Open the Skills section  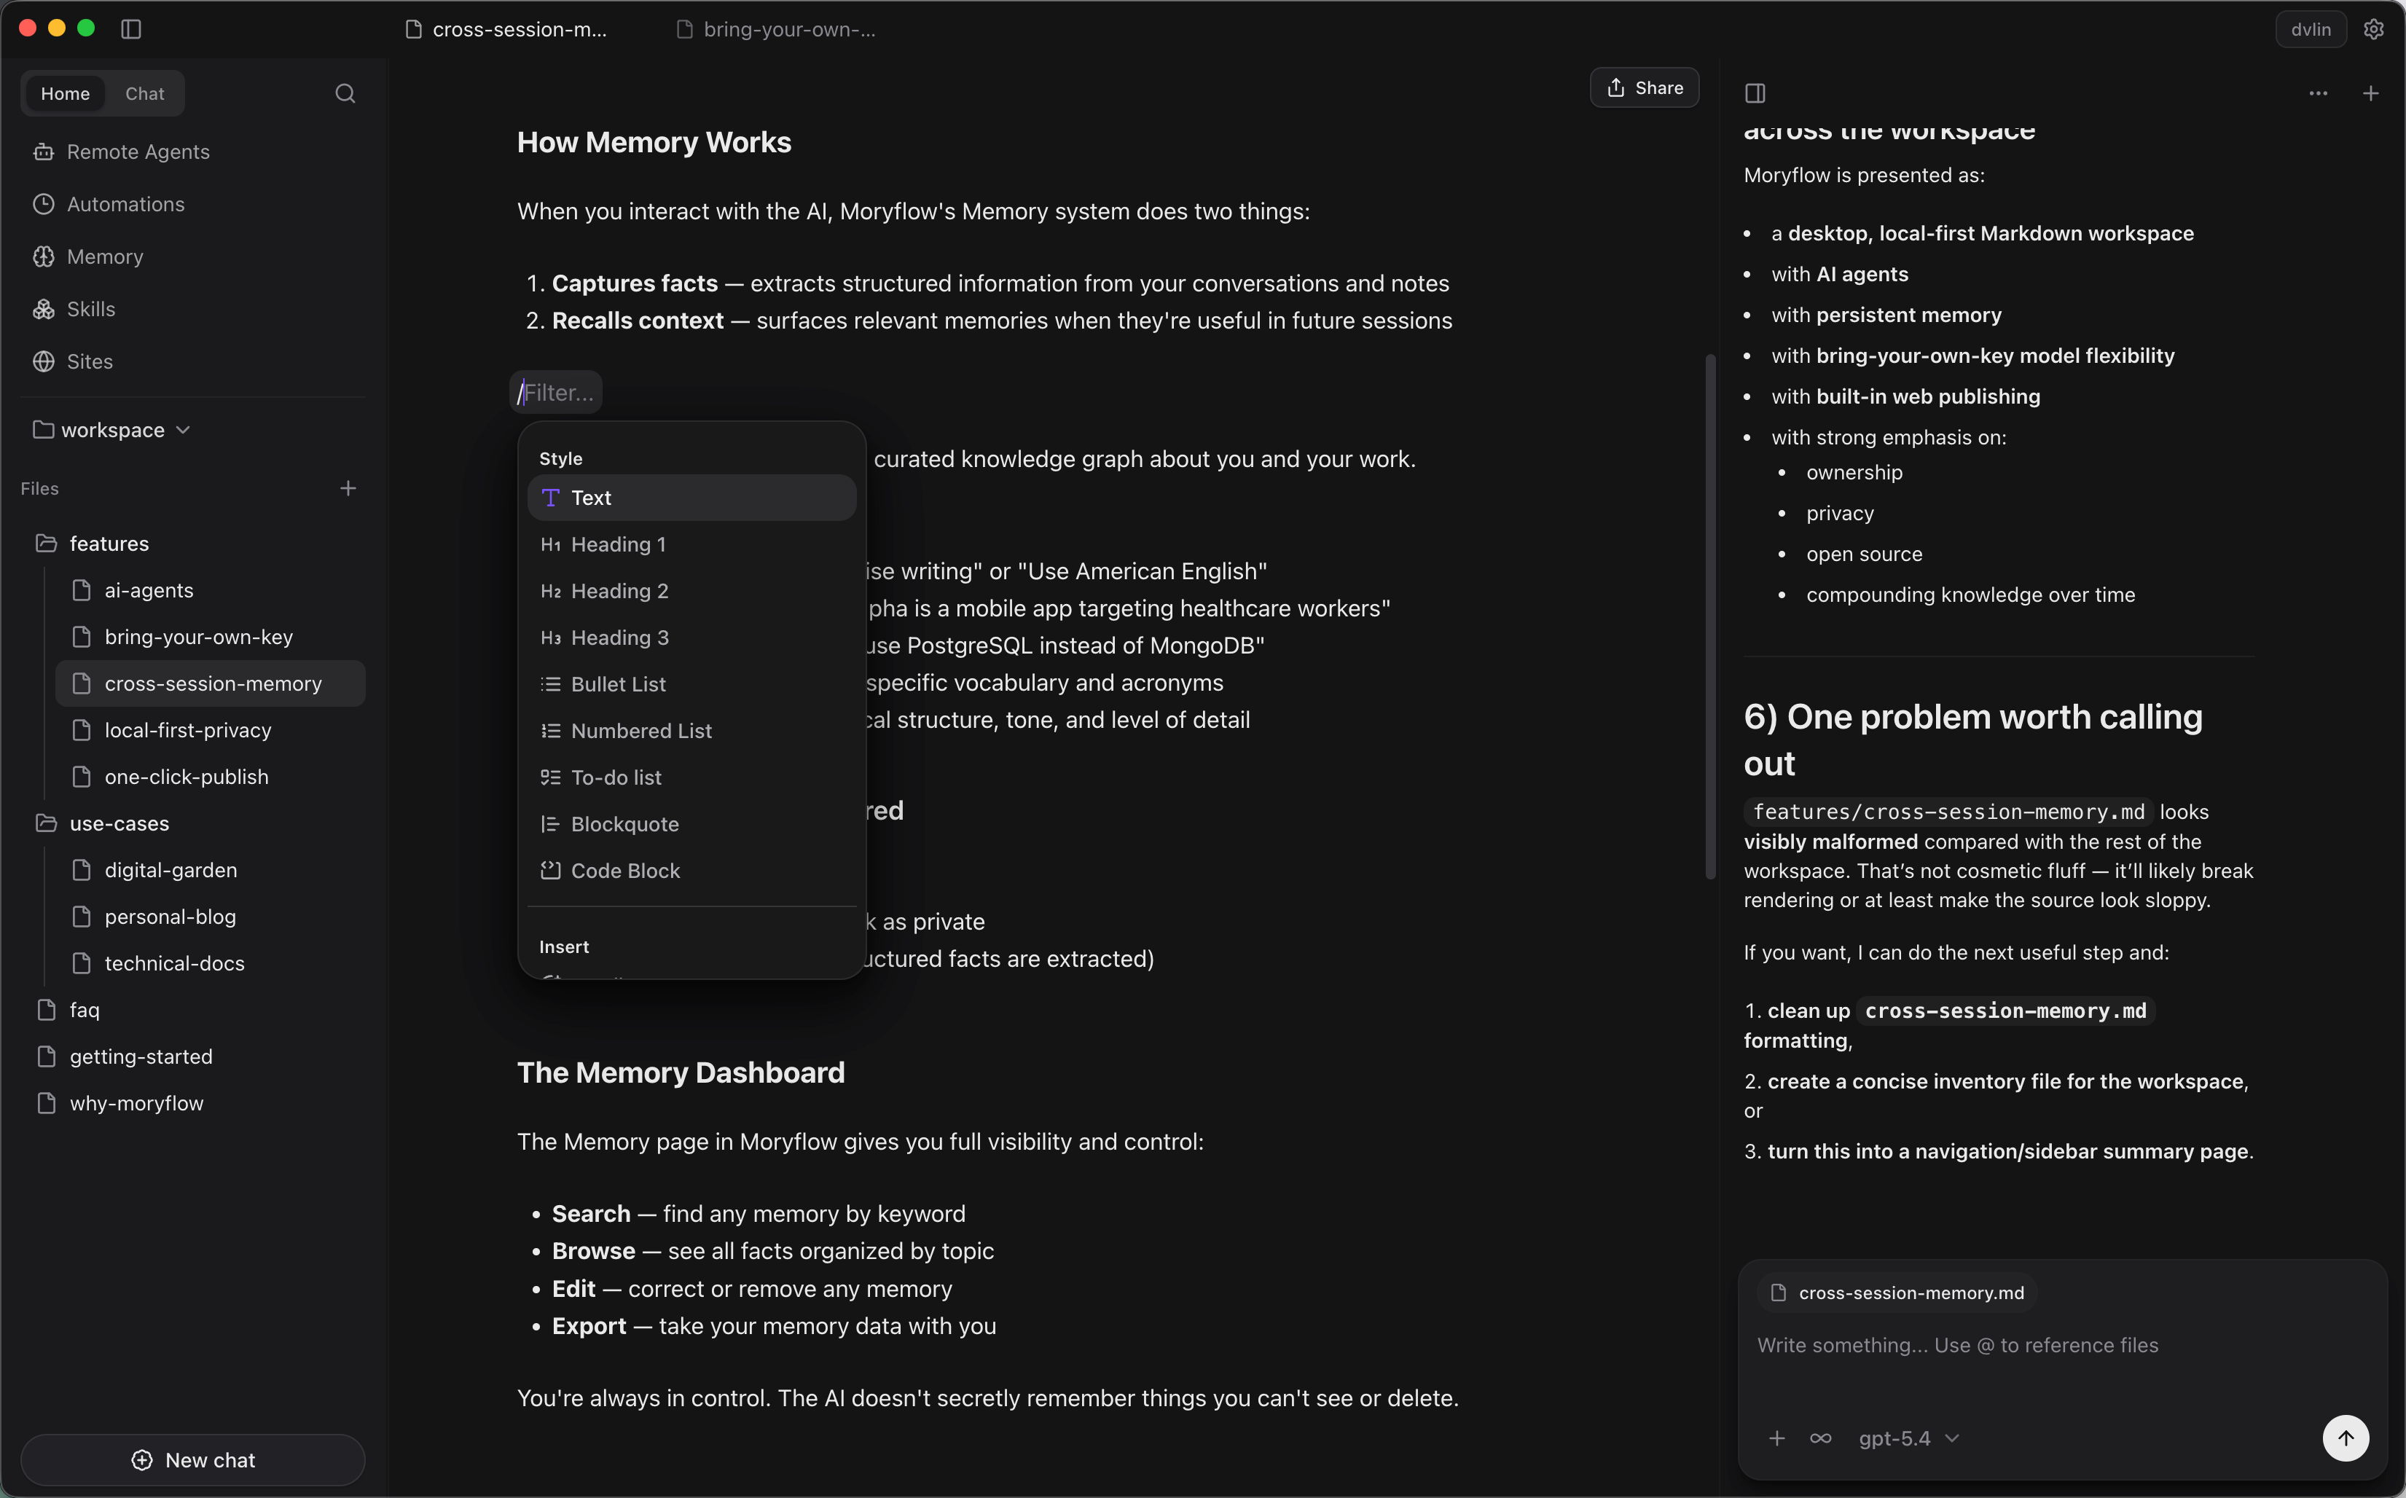[90, 308]
